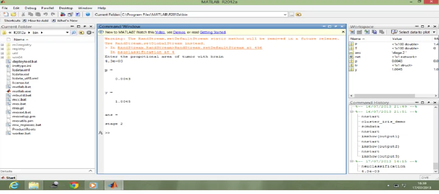Screen dimensions: 439x194
Task: Click the Paste toolbar icon
Action: point(38,14)
